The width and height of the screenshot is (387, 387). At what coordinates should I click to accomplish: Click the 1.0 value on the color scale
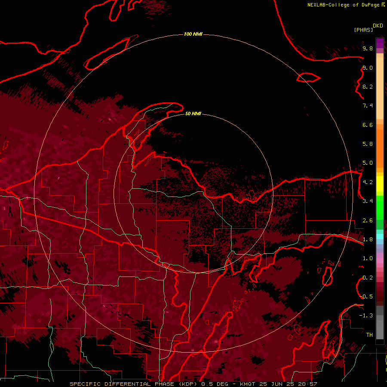(367, 258)
